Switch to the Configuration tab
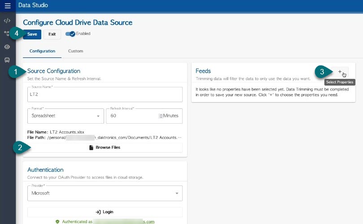The height and width of the screenshot is (224, 363). (42, 51)
